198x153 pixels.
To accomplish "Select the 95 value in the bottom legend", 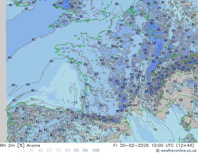I will coord(76,151).
